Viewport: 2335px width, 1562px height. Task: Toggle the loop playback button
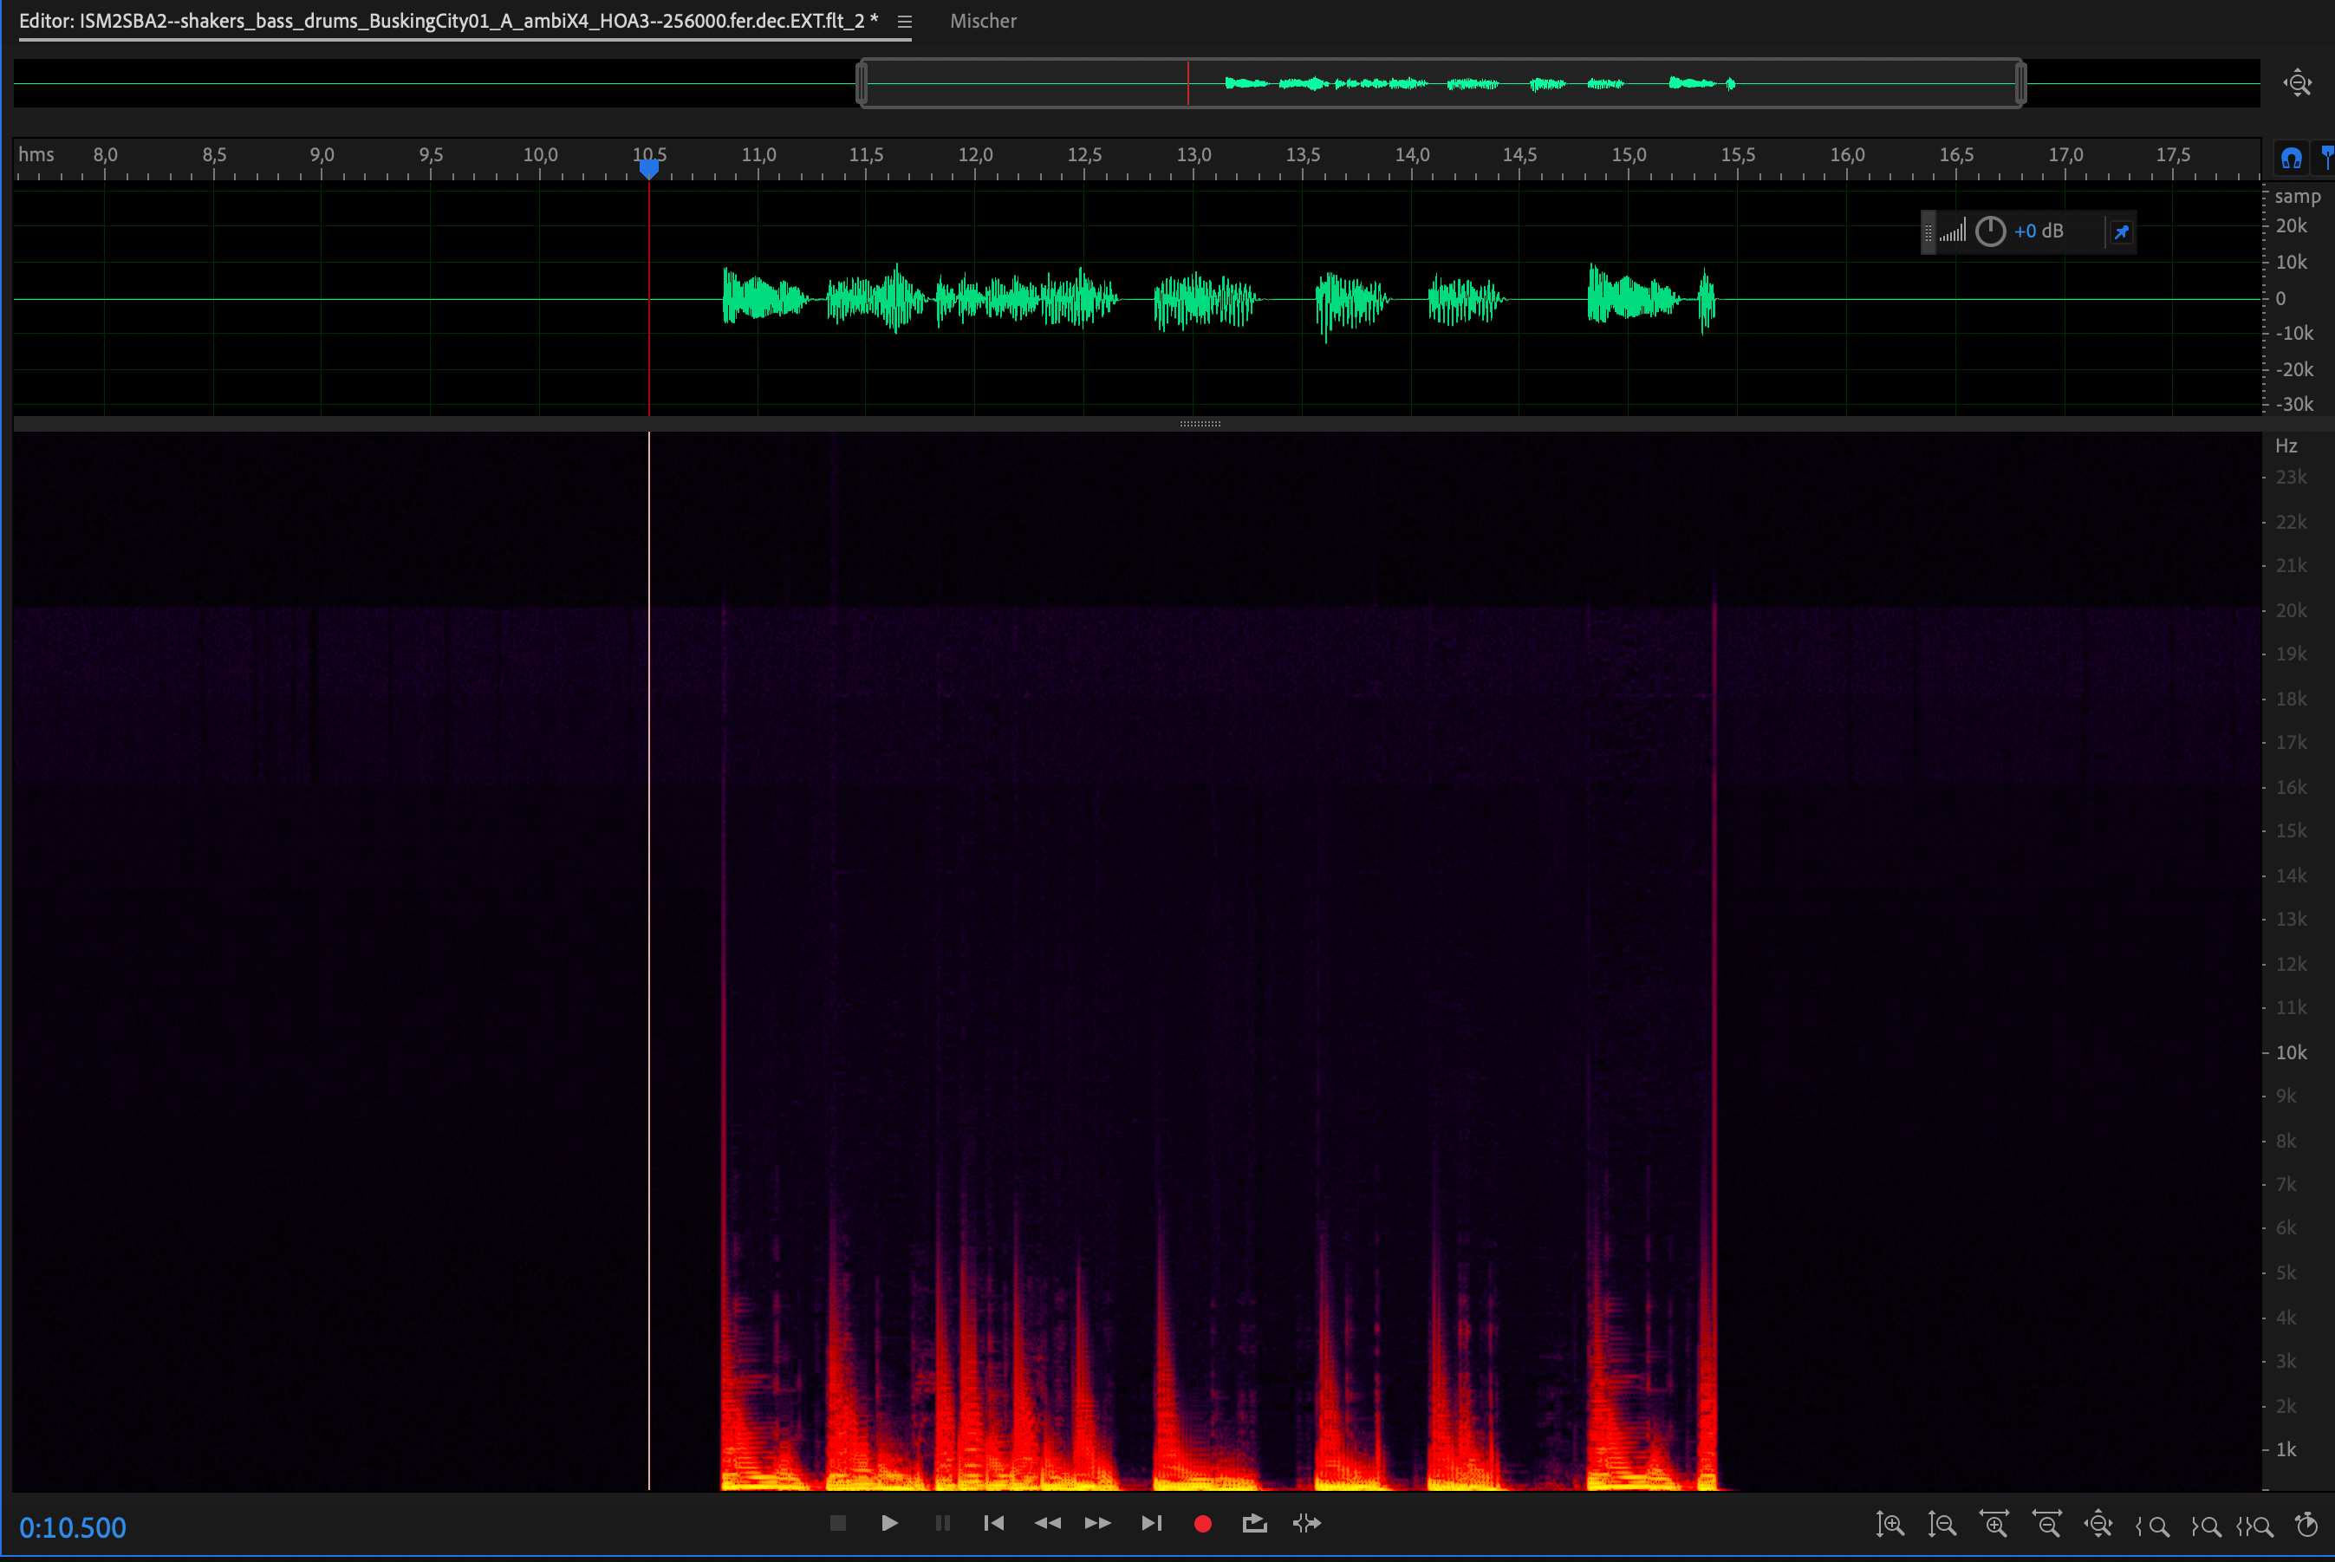click(1254, 1523)
